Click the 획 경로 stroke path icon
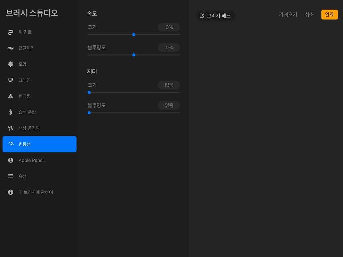 click(11, 32)
